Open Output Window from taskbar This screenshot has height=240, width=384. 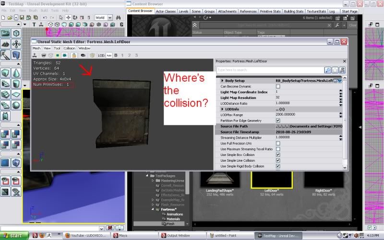(x=182, y=236)
